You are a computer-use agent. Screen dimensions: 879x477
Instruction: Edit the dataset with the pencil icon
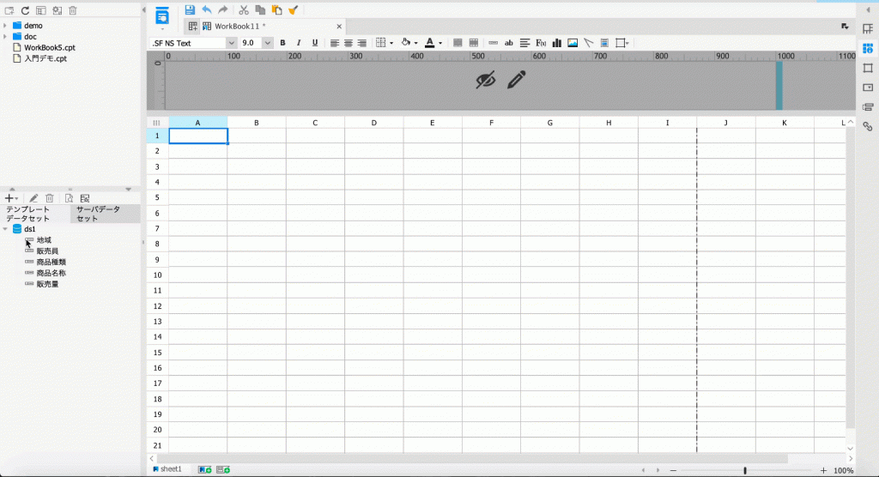(x=33, y=198)
